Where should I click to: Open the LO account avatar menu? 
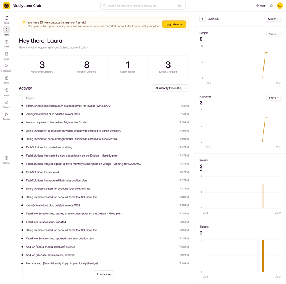pyautogui.click(x=280, y=6)
